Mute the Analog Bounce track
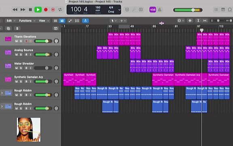 pos(17,54)
